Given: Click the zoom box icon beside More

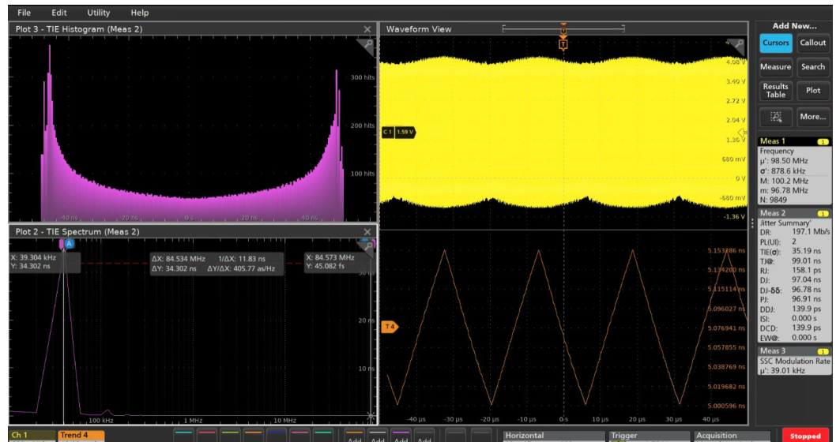Looking at the screenshot, I should point(776,117).
